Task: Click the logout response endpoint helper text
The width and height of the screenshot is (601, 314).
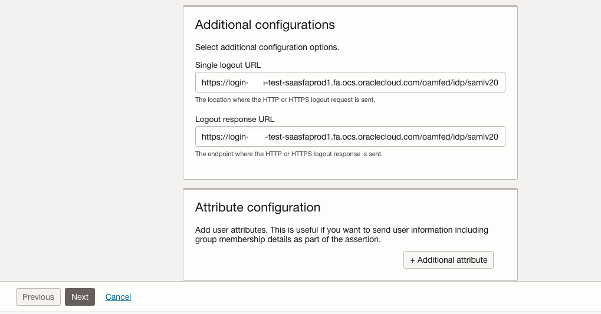Action: [288, 154]
